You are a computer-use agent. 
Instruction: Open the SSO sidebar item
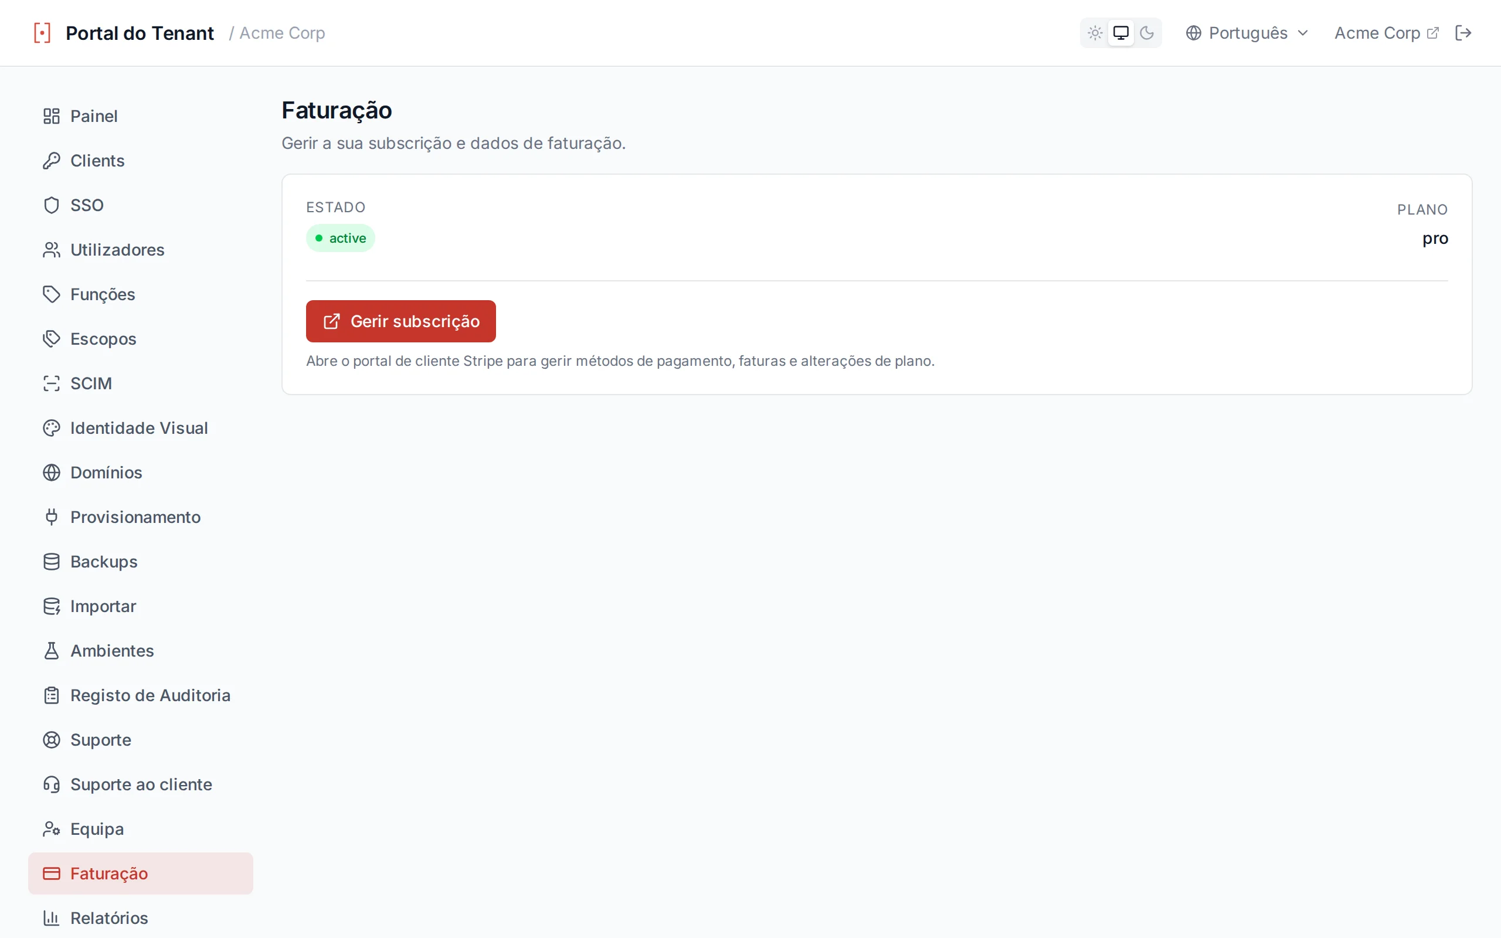pos(141,205)
